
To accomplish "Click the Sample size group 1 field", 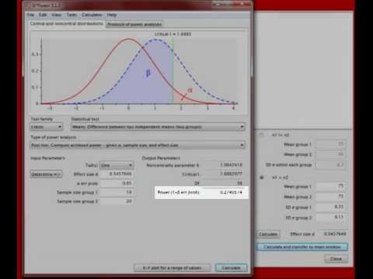I will tap(117, 192).
